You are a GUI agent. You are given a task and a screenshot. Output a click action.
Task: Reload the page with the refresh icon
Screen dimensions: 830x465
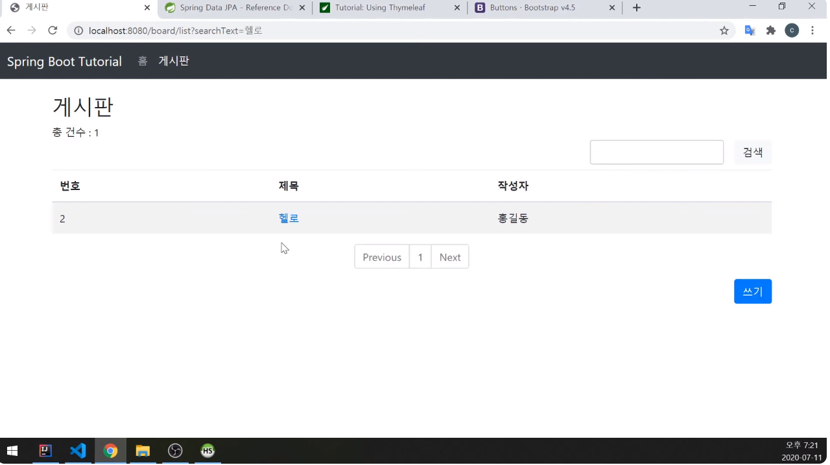pos(53,30)
